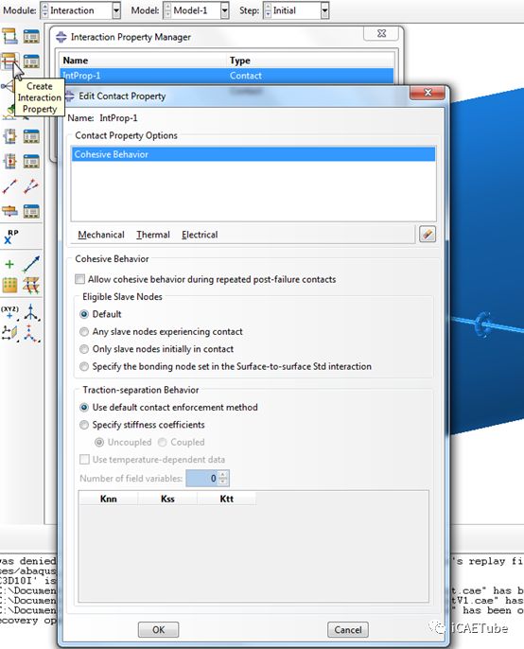This screenshot has width=524, height=649.
Task: Click the Create Reference Point icon
Action: pos(10,237)
